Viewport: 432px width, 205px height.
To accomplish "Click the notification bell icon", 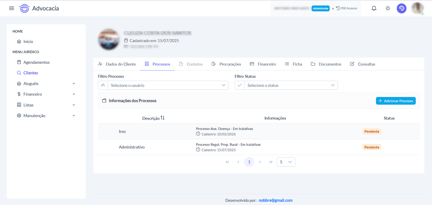I will [374, 8].
